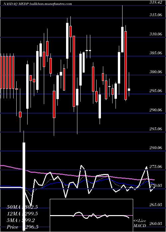Viewport: 166px width, 232px height.
Task: Click the 315.06 price axis label
Action: 156,15
